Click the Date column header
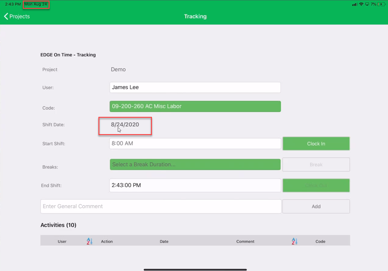 (x=164, y=242)
